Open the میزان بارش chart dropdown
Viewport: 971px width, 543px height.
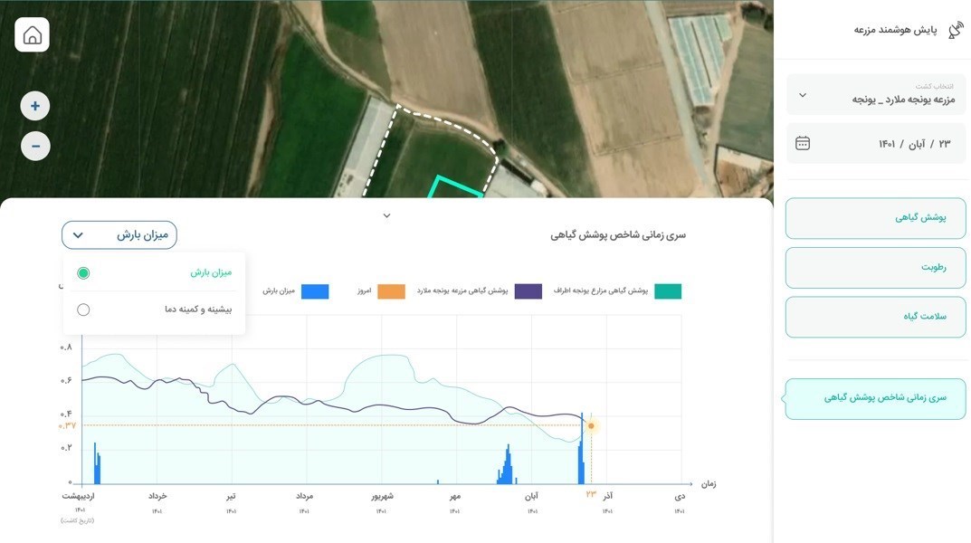coord(119,235)
